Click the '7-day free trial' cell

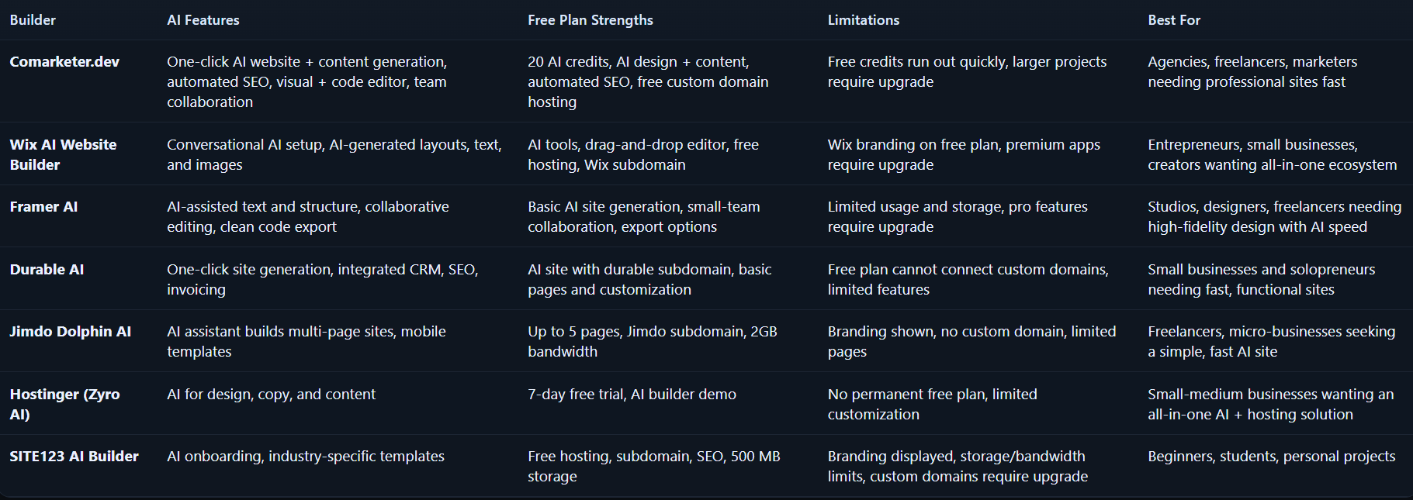pyautogui.click(x=632, y=395)
